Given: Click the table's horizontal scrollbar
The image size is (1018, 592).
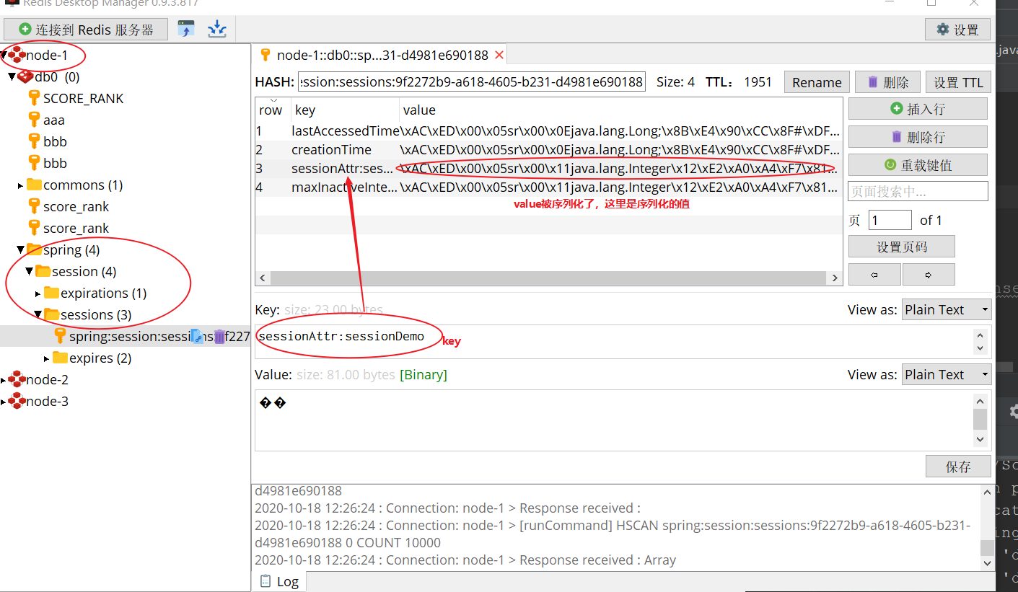Looking at the screenshot, I should [548, 278].
